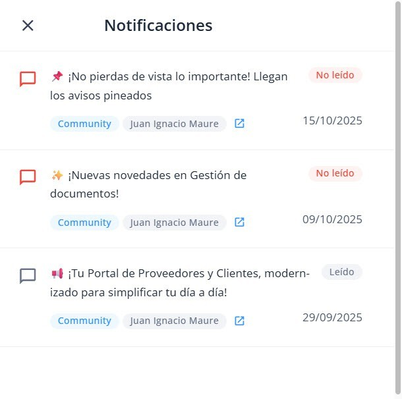Viewport: 402px width, 399px height.
Task: Toggle the Leído badge on Portal de Proveedores
Action: coord(342,272)
